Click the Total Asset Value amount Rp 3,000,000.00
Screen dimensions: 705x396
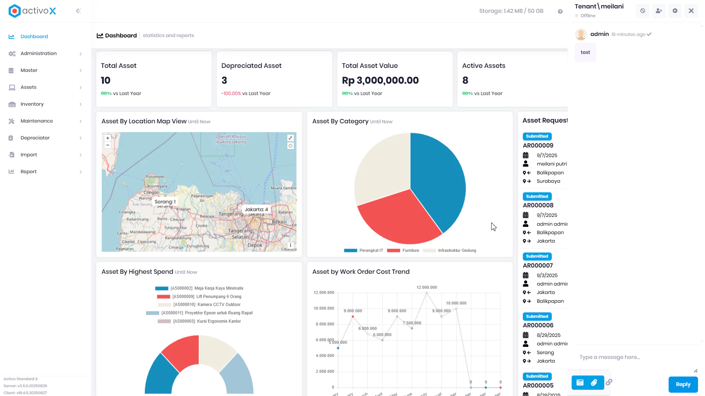pyautogui.click(x=380, y=80)
